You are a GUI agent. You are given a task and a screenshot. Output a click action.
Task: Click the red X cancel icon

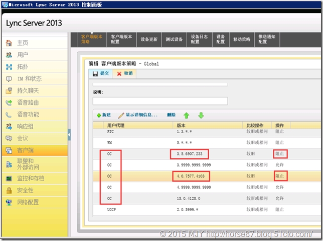tap(119, 73)
